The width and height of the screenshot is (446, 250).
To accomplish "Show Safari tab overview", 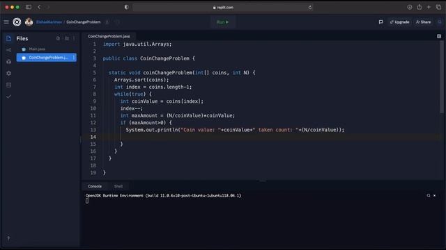I will [x=438, y=7].
